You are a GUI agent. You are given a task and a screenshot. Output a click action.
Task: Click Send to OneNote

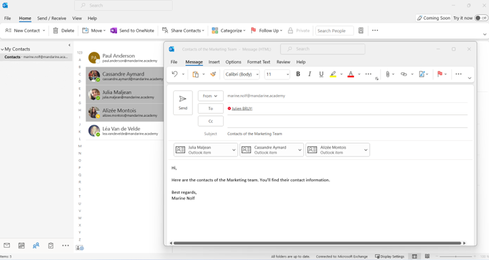click(132, 30)
